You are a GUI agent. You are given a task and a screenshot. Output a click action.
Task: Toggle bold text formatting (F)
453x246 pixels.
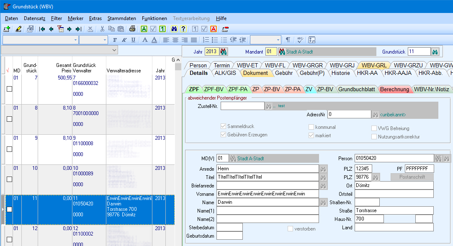[x=115, y=40]
